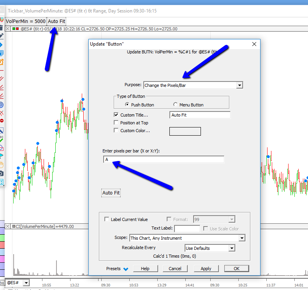Click the Apply button
Image resolution: width=308 pixels, height=290 pixels.
coord(206,269)
